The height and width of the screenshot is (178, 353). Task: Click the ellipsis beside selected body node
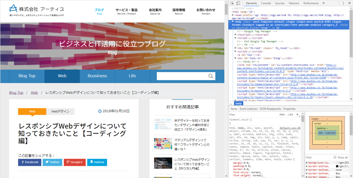tap(230, 22)
